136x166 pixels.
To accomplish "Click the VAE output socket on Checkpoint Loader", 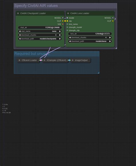I will tap(63, 24).
